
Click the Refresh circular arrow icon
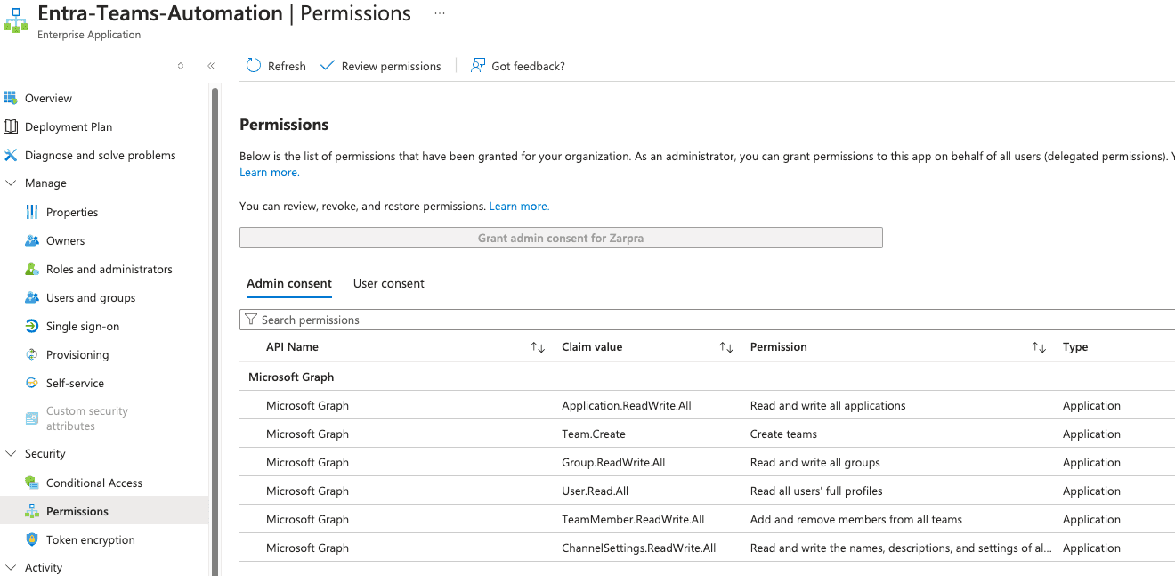click(x=254, y=66)
